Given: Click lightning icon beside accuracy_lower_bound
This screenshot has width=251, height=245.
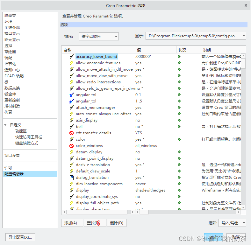Looking at the screenshot, I should coord(72,57).
